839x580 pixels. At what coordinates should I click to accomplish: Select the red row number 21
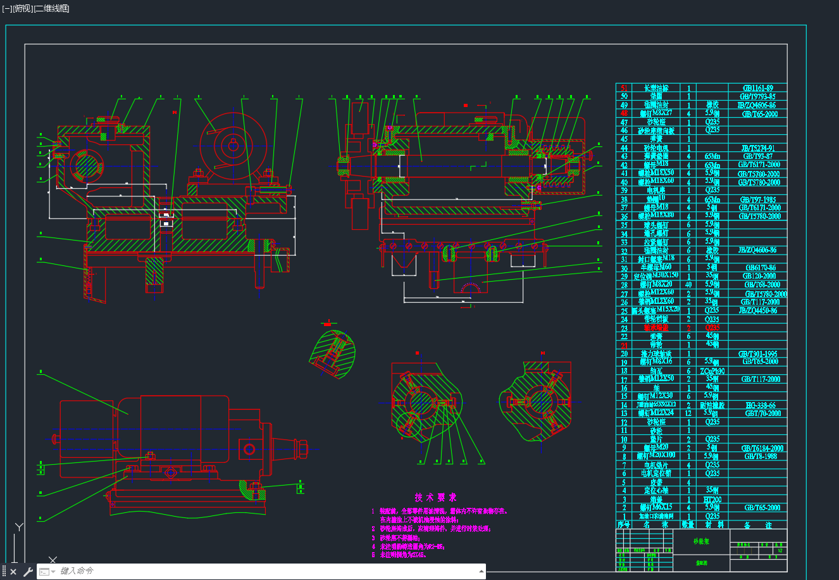pos(625,346)
